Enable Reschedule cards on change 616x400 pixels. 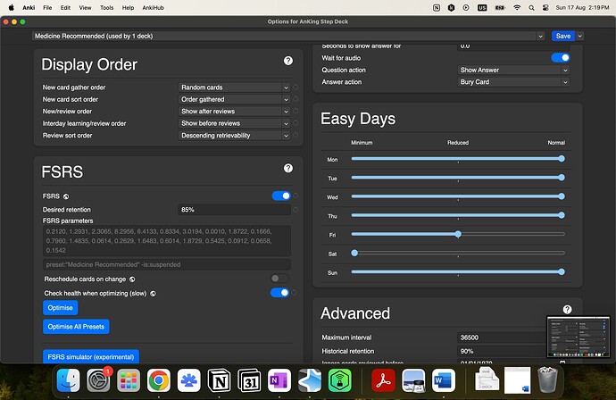click(281, 279)
